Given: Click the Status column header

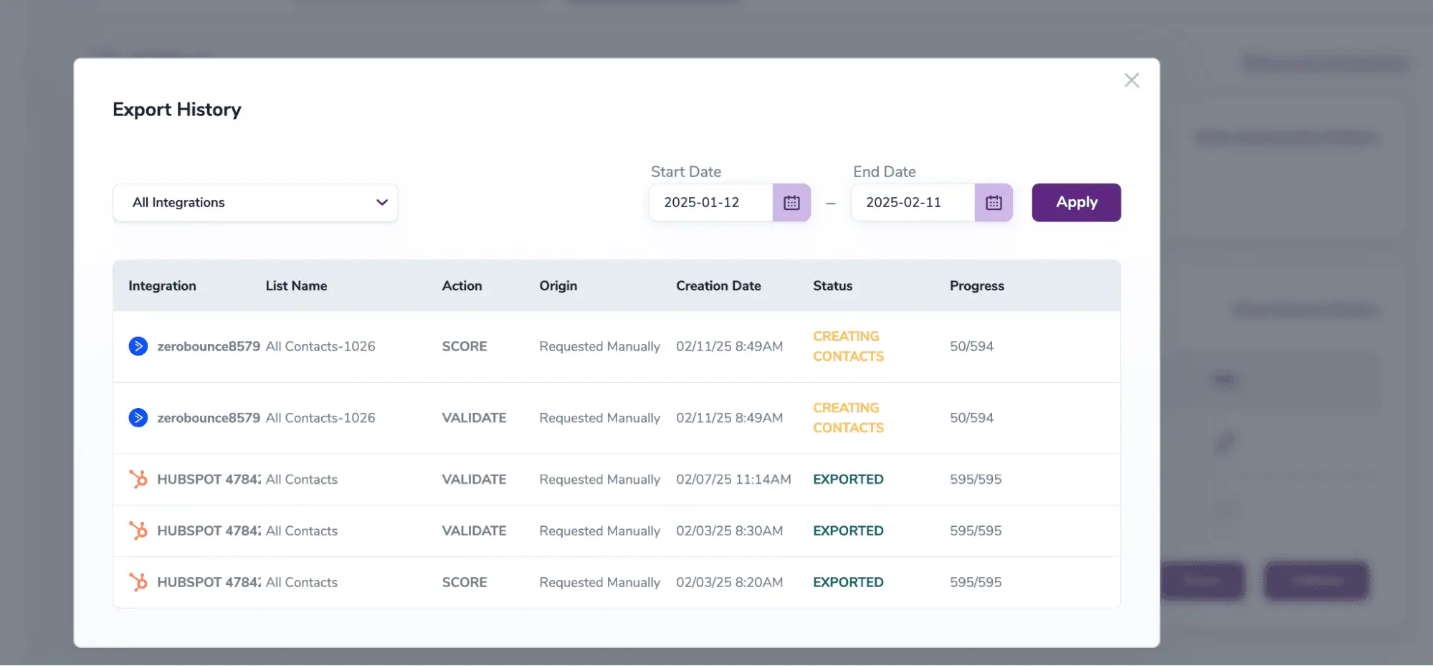Looking at the screenshot, I should (x=832, y=286).
